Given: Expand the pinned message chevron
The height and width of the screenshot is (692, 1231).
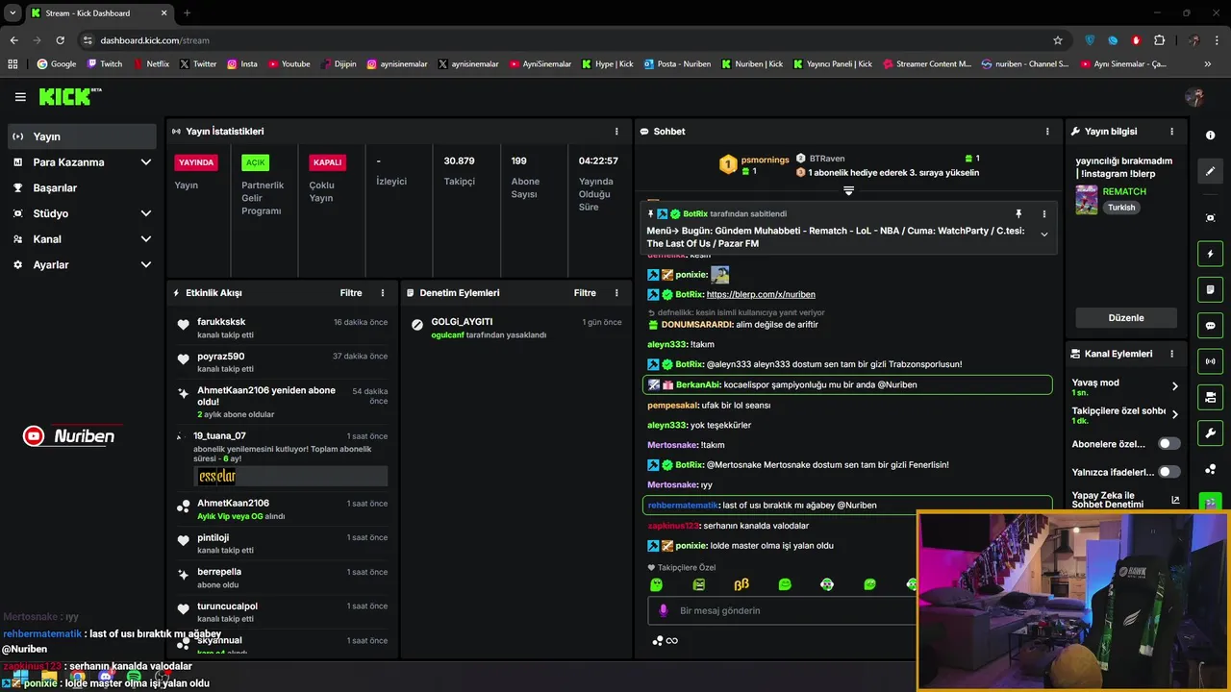Looking at the screenshot, I should tap(1043, 235).
